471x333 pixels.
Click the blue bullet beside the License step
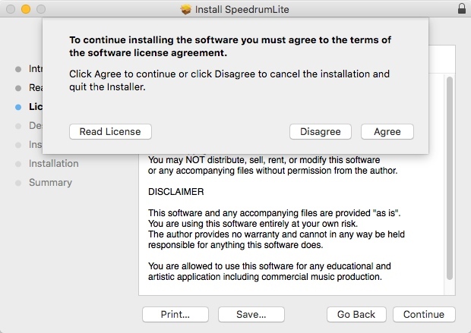pos(18,107)
